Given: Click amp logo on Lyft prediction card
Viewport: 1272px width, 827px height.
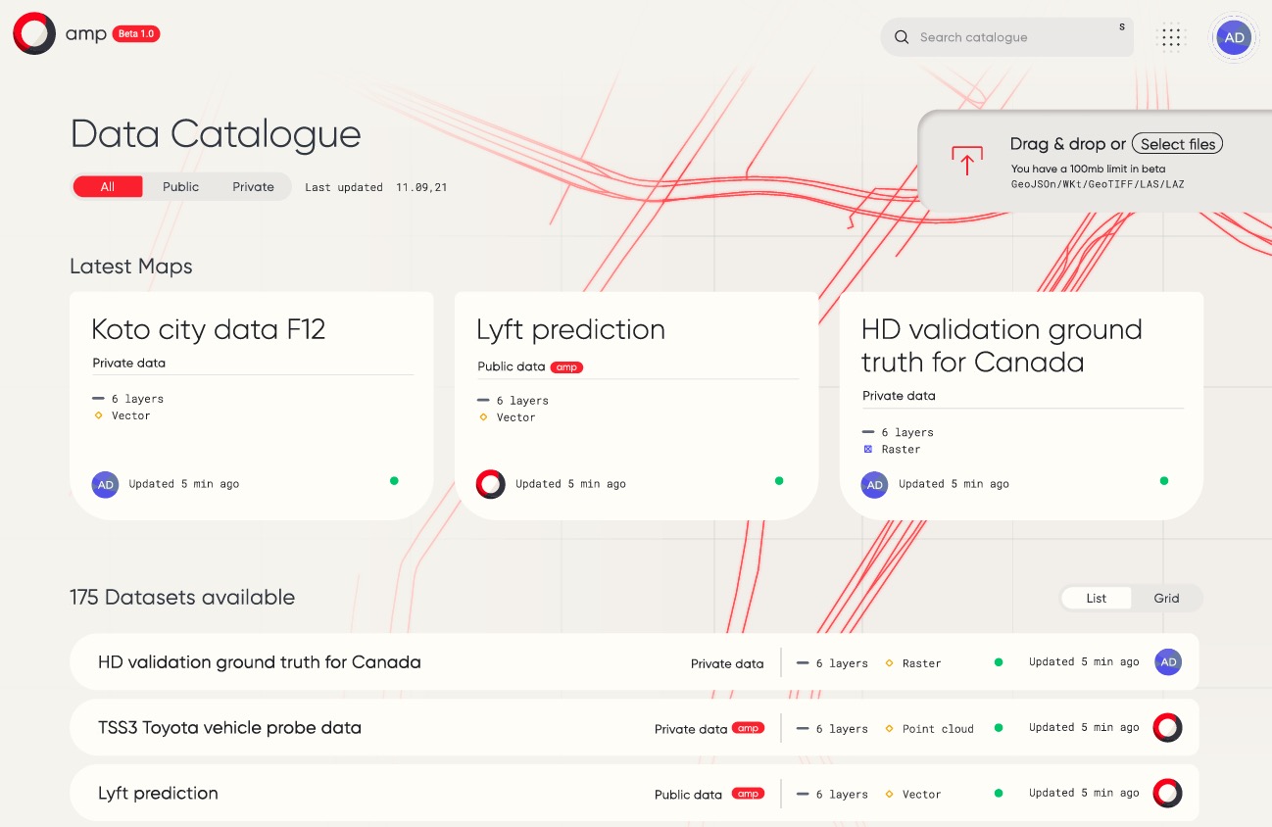Looking at the screenshot, I should 490,484.
